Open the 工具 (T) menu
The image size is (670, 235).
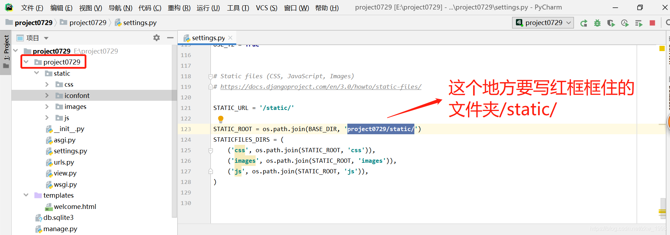pyautogui.click(x=238, y=8)
